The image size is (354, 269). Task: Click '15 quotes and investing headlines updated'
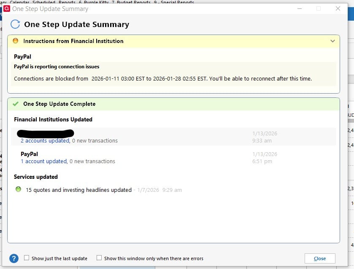click(x=78, y=190)
